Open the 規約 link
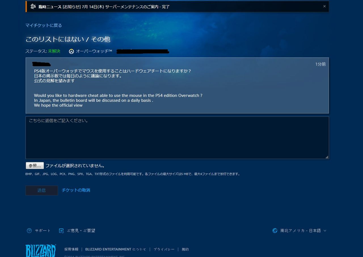363x257 pixels. tap(185, 249)
